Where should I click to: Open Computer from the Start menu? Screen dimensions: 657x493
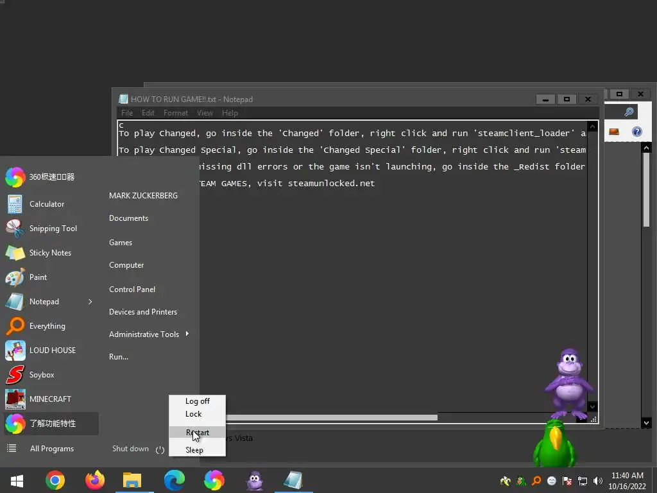[x=126, y=265]
